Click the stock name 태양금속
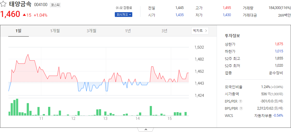 (x=20, y=4)
